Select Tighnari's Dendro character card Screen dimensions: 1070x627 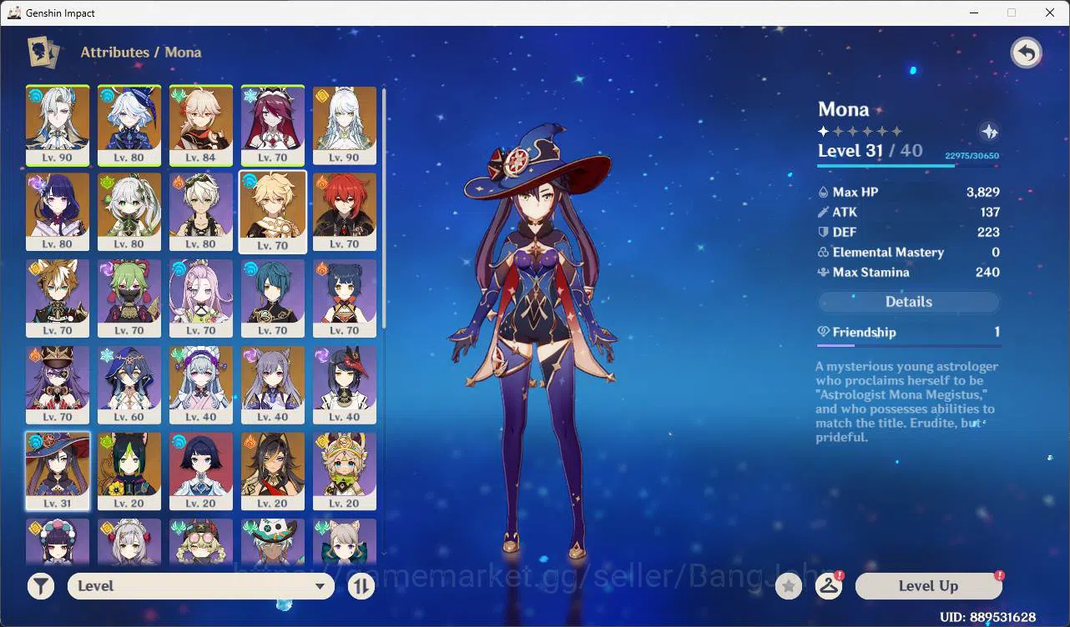coord(129,472)
